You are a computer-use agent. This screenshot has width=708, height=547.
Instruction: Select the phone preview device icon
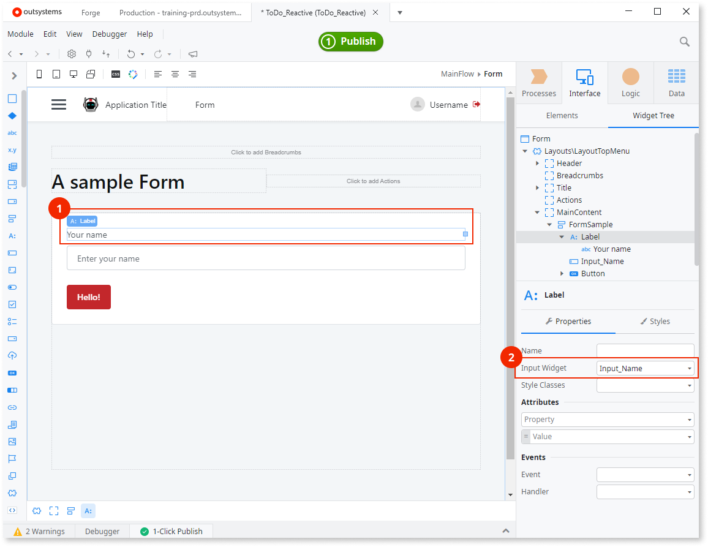coord(40,74)
